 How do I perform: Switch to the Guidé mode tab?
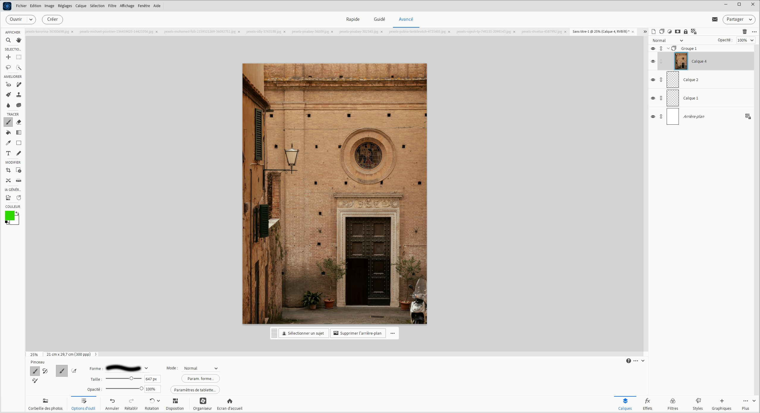click(379, 19)
